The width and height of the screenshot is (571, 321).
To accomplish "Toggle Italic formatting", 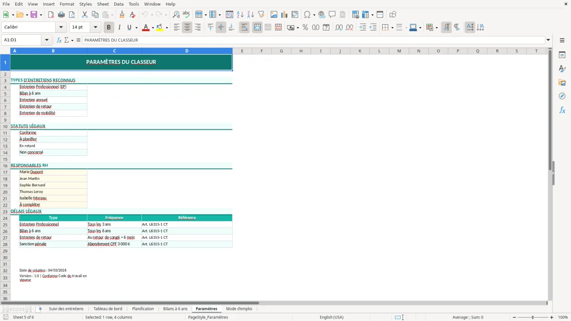I will [x=119, y=28].
